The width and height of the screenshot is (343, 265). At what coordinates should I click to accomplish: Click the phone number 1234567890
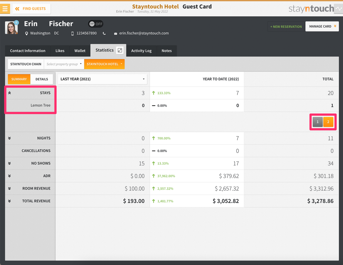pyautogui.click(x=86, y=33)
